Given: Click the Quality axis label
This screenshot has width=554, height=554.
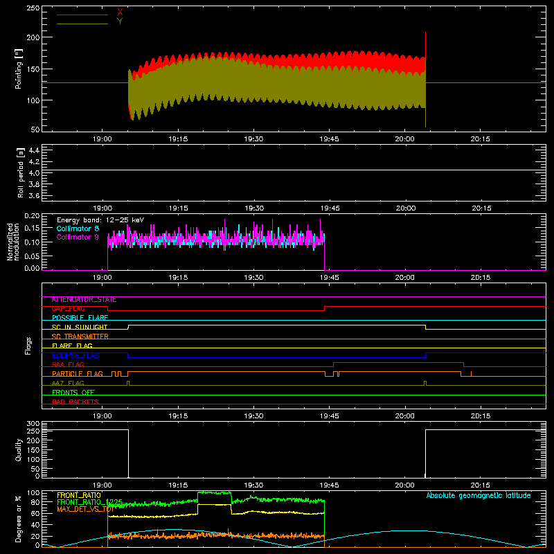Looking at the screenshot, I should (19, 449).
